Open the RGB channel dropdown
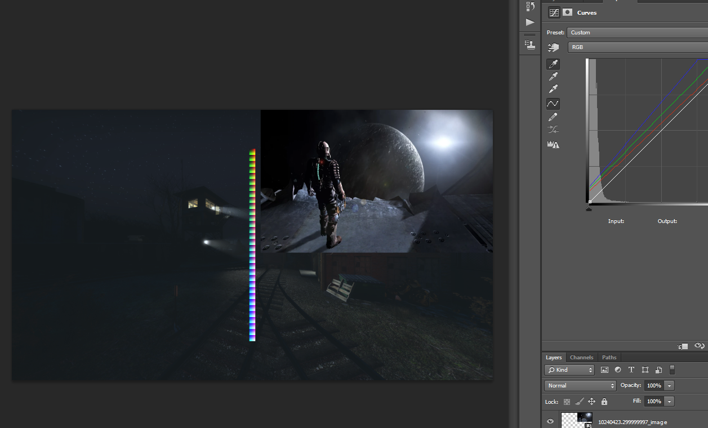The width and height of the screenshot is (708, 428). pos(638,47)
